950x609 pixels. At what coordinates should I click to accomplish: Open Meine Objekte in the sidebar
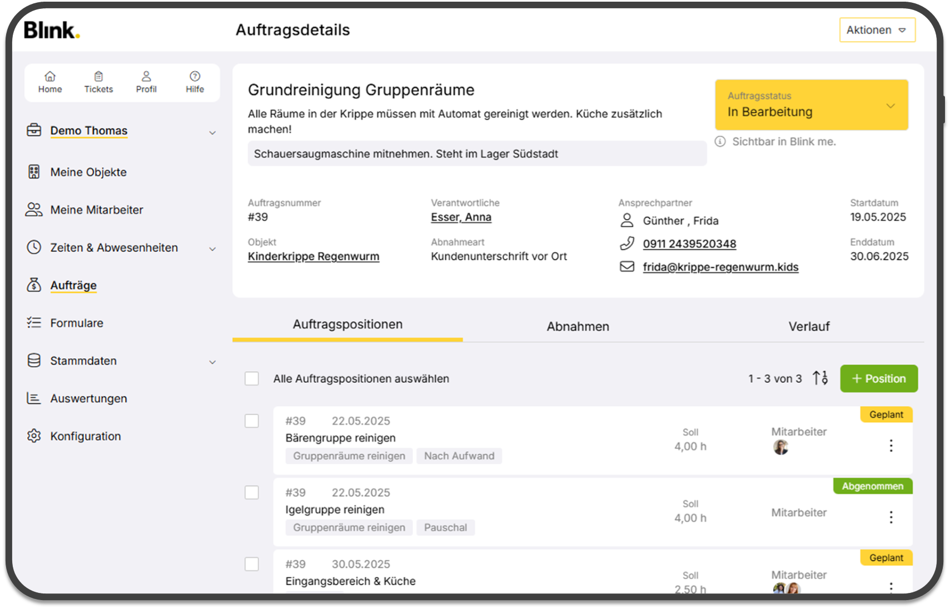pyautogui.click(x=88, y=172)
